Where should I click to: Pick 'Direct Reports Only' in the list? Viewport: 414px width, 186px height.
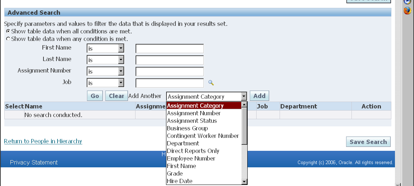click(193, 151)
